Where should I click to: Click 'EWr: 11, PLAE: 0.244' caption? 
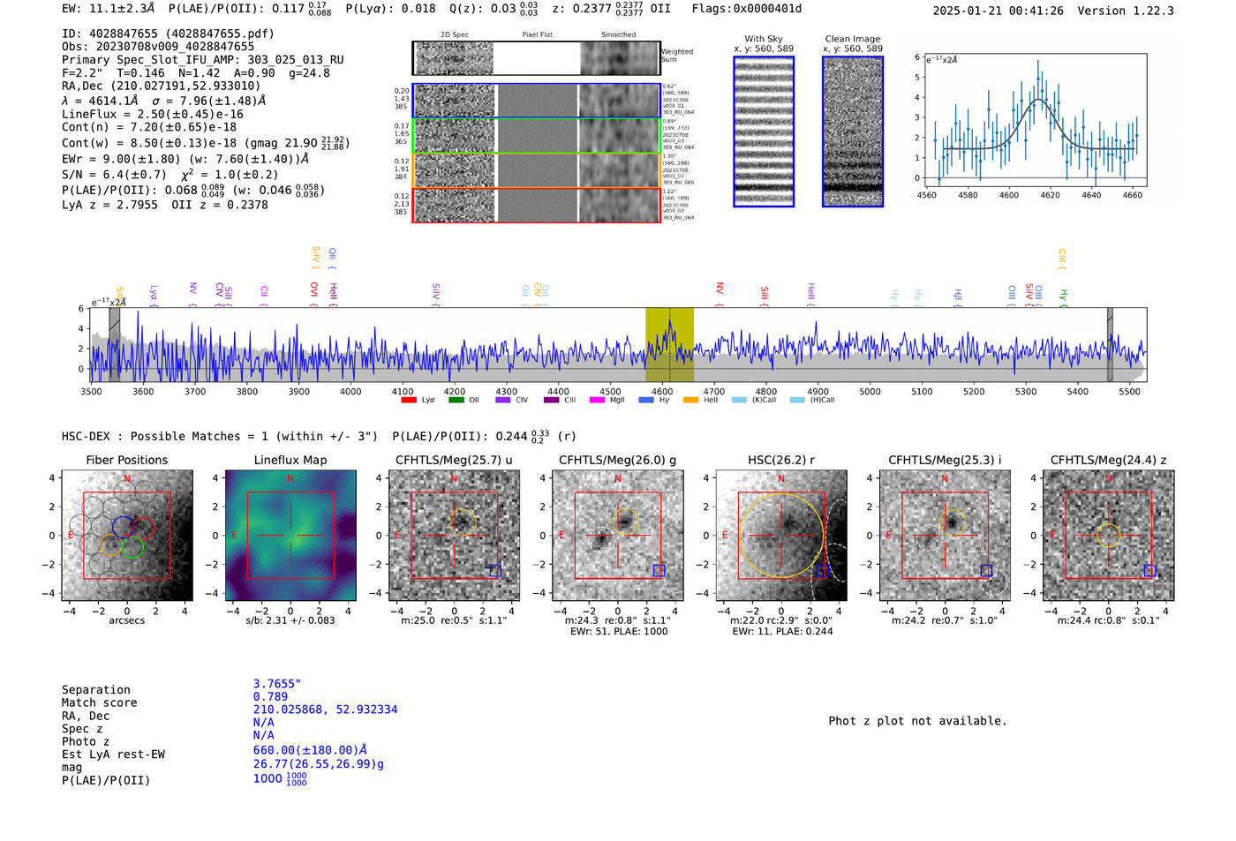(x=782, y=632)
